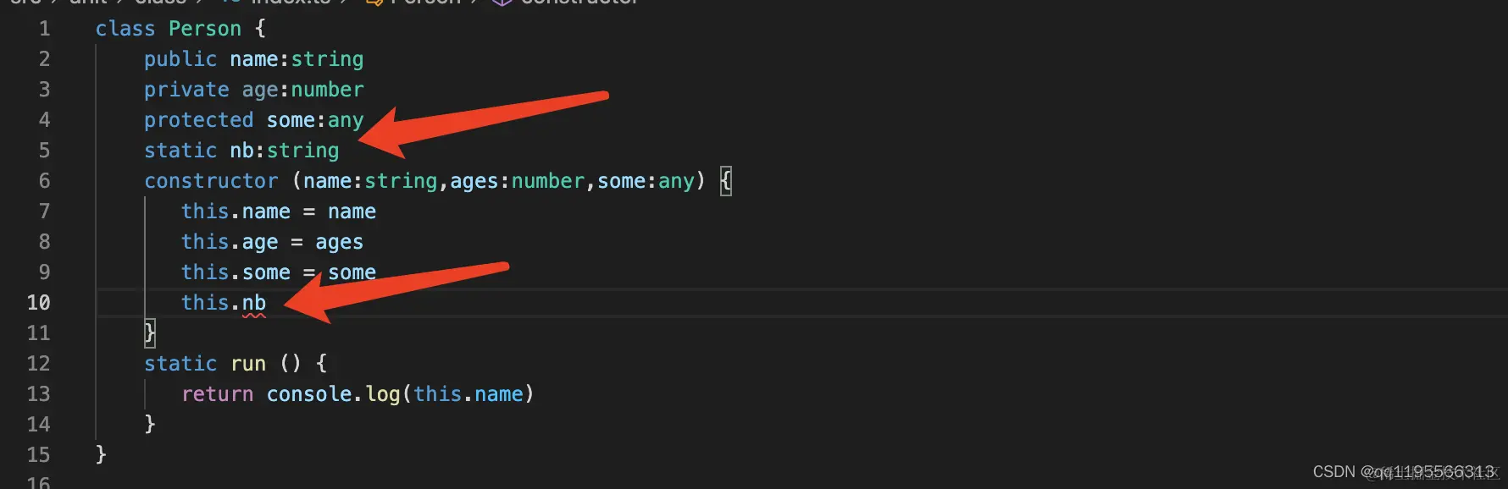Select line number 6 in the gutter
The height and width of the screenshot is (489, 1508).
point(44,181)
